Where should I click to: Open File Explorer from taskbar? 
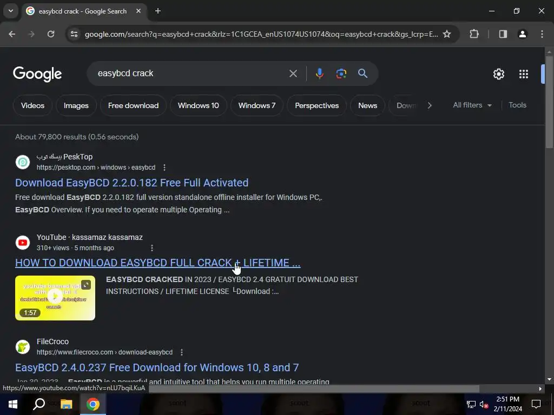coord(66,404)
